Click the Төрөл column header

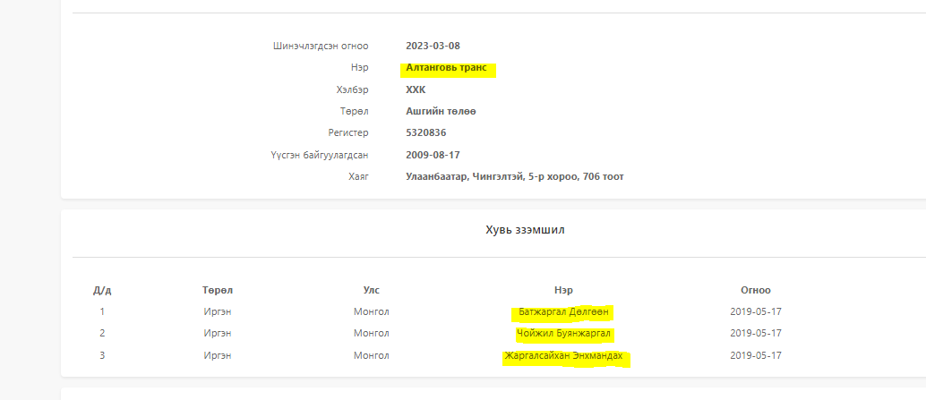pos(218,290)
